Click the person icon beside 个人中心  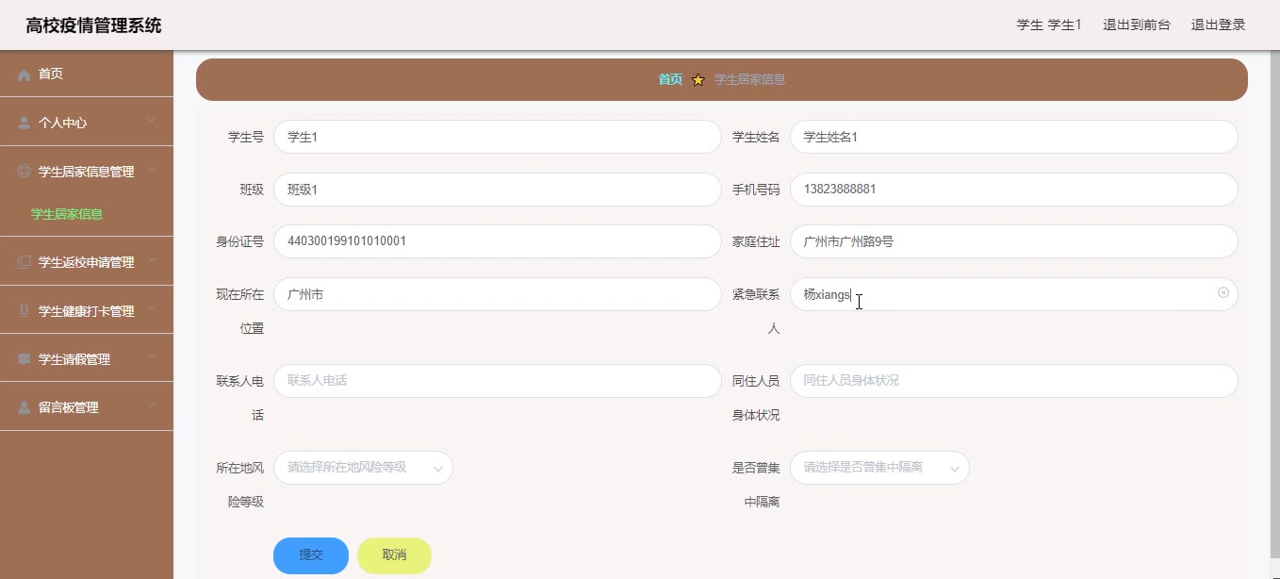click(25, 123)
